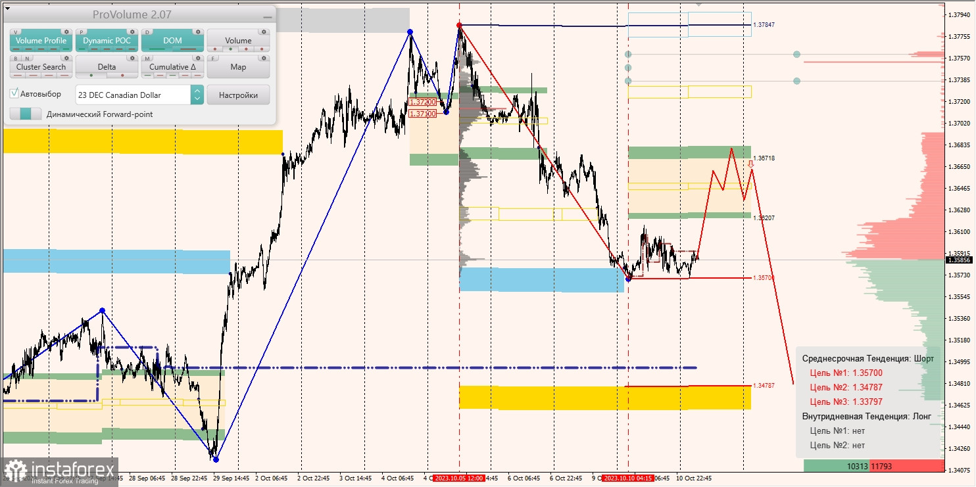Screen dimensions: 976x487
Task: Switch the Динамический Forward-point toggle
Action: coord(25,114)
